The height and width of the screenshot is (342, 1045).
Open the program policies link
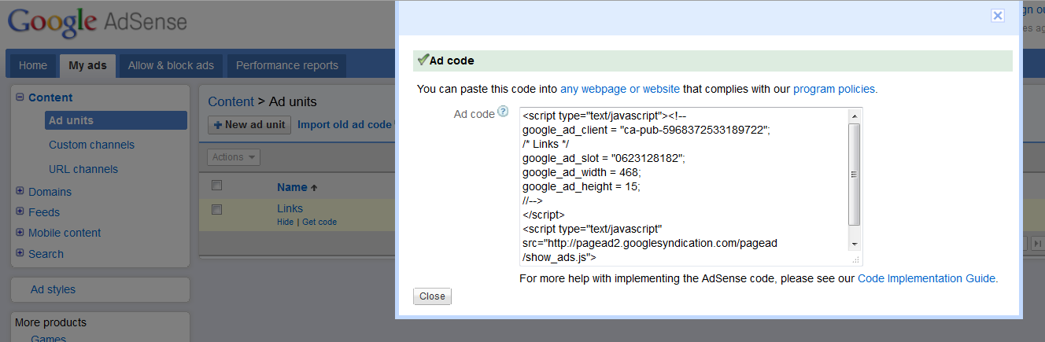click(x=834, y=89)
